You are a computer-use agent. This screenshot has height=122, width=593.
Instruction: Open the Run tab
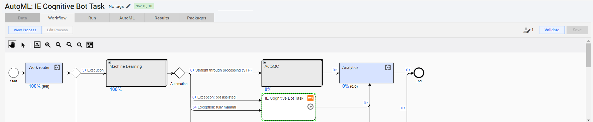point(92,18)
